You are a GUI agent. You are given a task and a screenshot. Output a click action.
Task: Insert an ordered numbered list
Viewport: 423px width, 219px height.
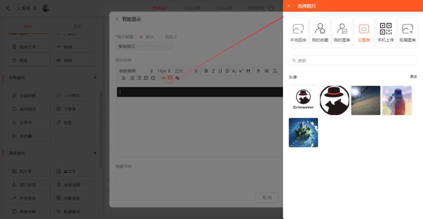(x=132, y=78)
